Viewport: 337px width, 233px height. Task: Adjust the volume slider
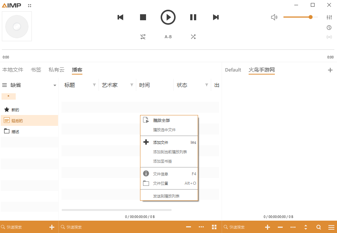pyautogui.click(x=300, y=17)
